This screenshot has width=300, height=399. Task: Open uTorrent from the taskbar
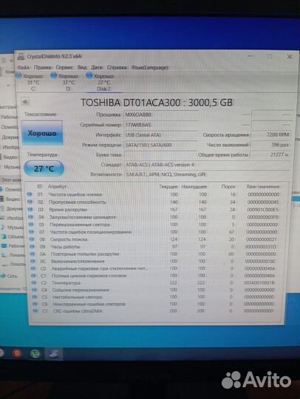pyautogui.click(x=35, y=353)
